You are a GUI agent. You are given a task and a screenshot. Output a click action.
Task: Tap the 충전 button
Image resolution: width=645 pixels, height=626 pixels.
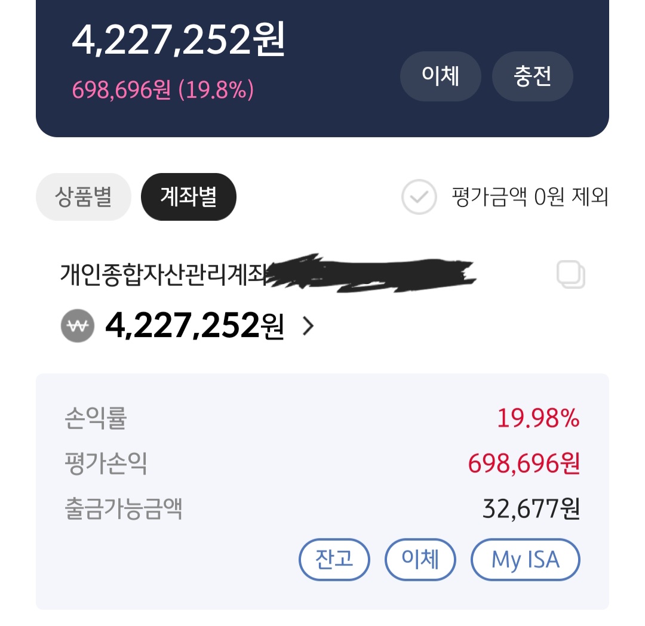click(x=532, y=76)
